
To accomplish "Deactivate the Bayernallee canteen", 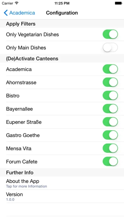I will pos(110,109).
